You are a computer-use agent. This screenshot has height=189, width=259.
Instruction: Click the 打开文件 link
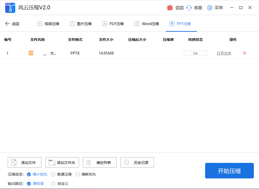(224, 53)
